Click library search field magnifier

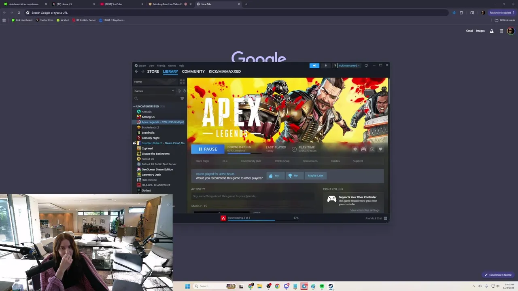[136, 99]
